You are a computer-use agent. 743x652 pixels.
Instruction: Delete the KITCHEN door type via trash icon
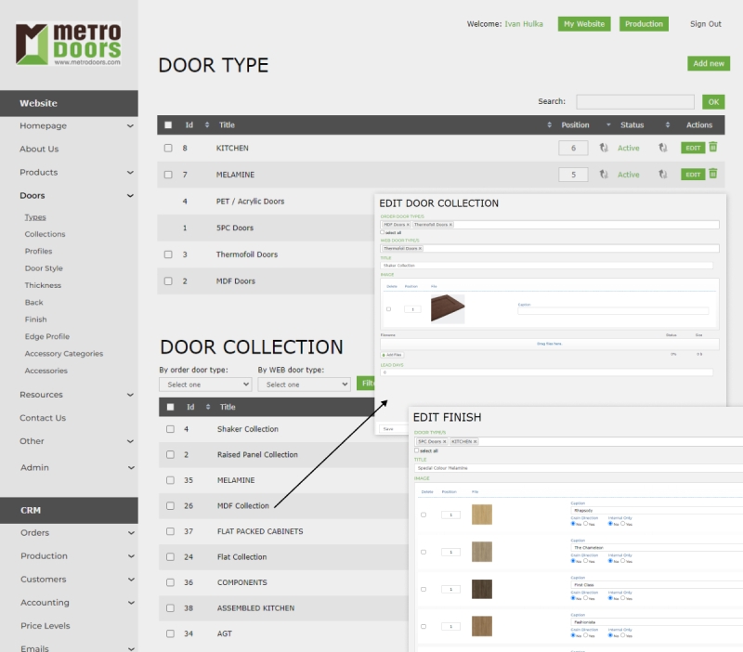[713, 148]
